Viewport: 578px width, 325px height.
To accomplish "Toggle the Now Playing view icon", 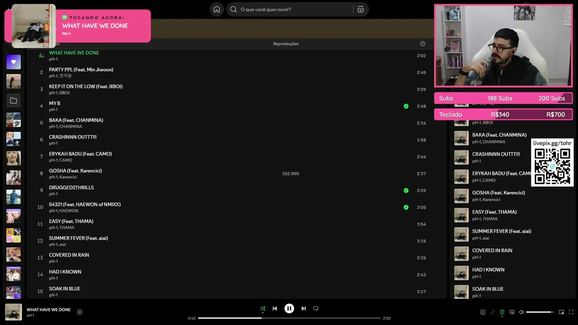I will click(x=483, y=312).
